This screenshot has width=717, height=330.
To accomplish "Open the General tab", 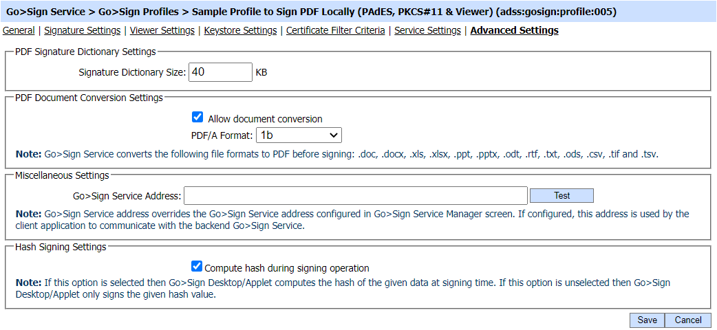I will coord(19,30).
